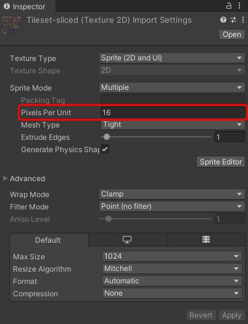248x324 pixels.
Task: Open the help reference question mark icon
Action: tap(223, 20)
